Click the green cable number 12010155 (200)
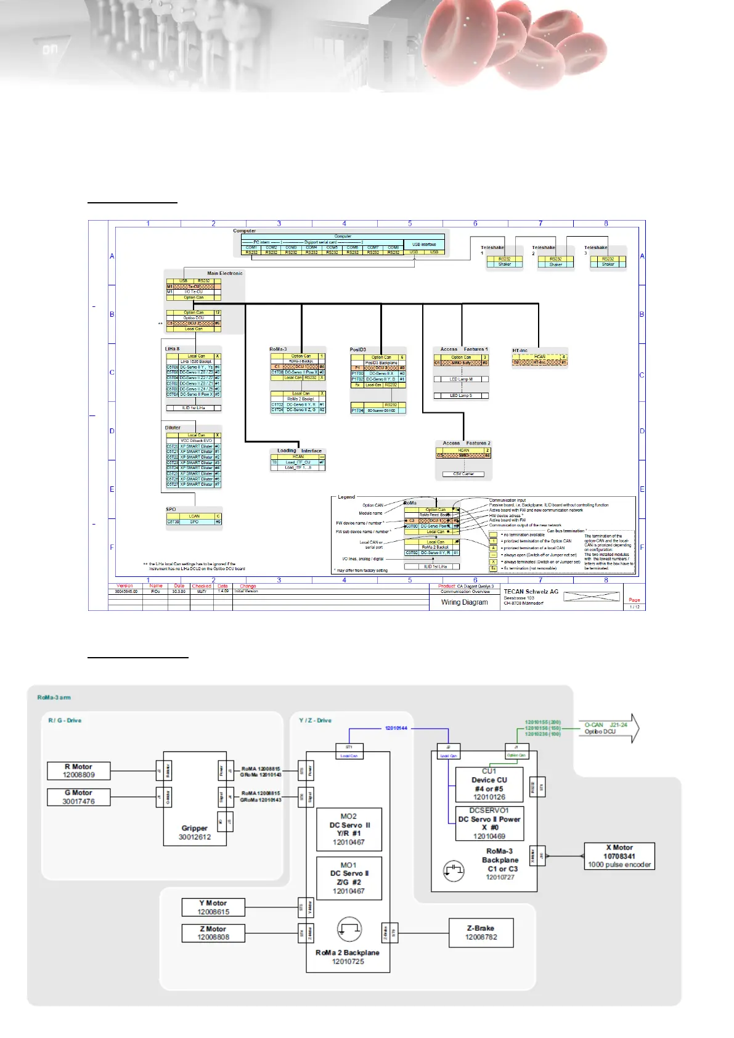734x1038 pixels. click(542, 722)
